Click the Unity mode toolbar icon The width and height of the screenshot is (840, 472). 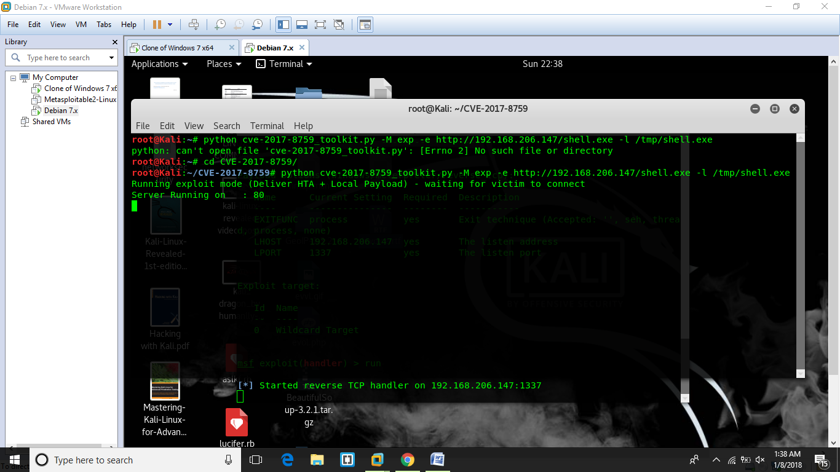pos(338,25)
